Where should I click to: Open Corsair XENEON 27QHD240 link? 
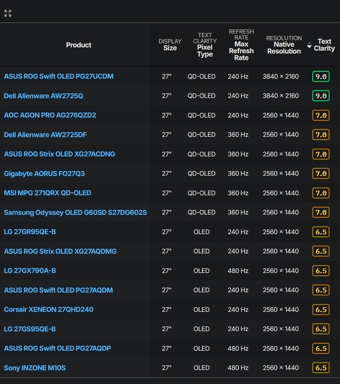(49, 310)
